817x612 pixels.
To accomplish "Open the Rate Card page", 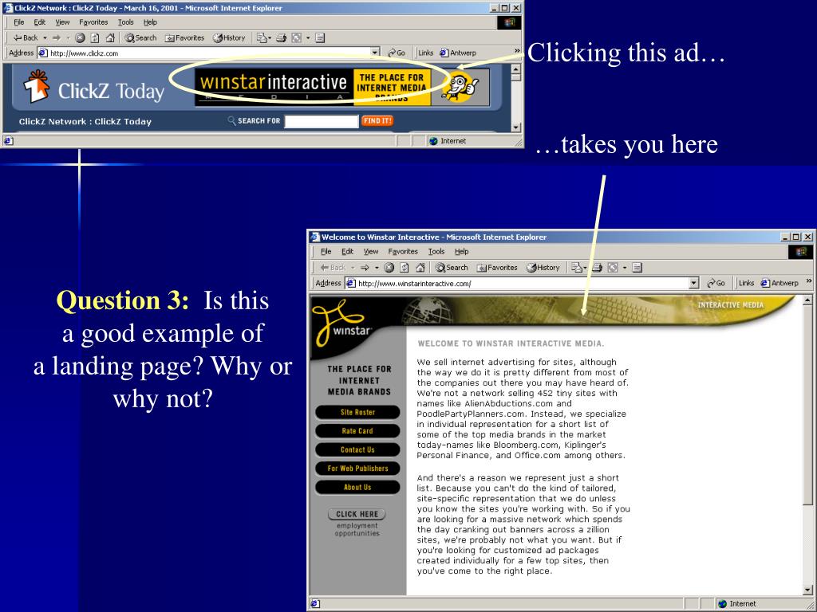I will [x=357, y=431].
